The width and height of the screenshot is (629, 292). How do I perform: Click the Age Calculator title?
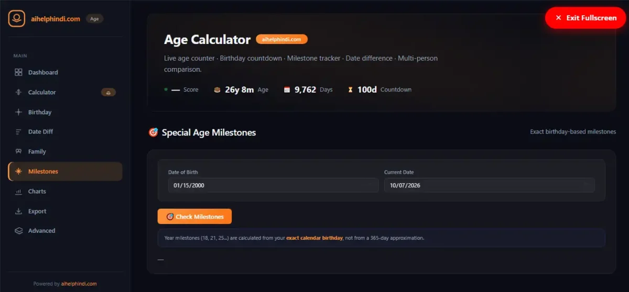[x=207, y=40]
